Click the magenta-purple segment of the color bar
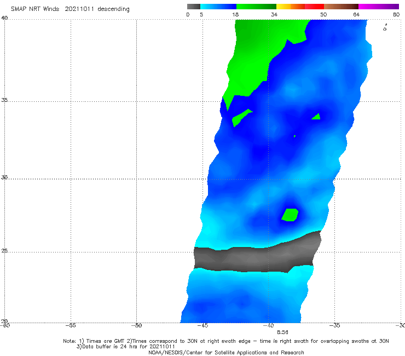The image size is (405, 356). click(379, 7)
